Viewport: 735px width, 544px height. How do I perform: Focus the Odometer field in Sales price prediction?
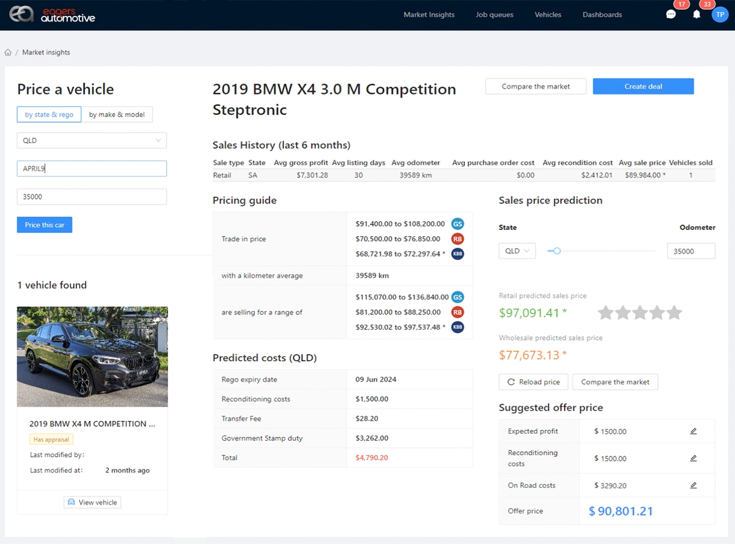click(x=691, y=251)
